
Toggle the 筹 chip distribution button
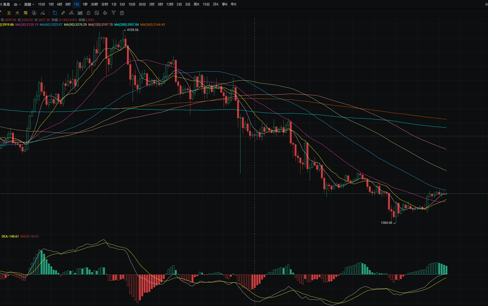[x=26, y=13]
